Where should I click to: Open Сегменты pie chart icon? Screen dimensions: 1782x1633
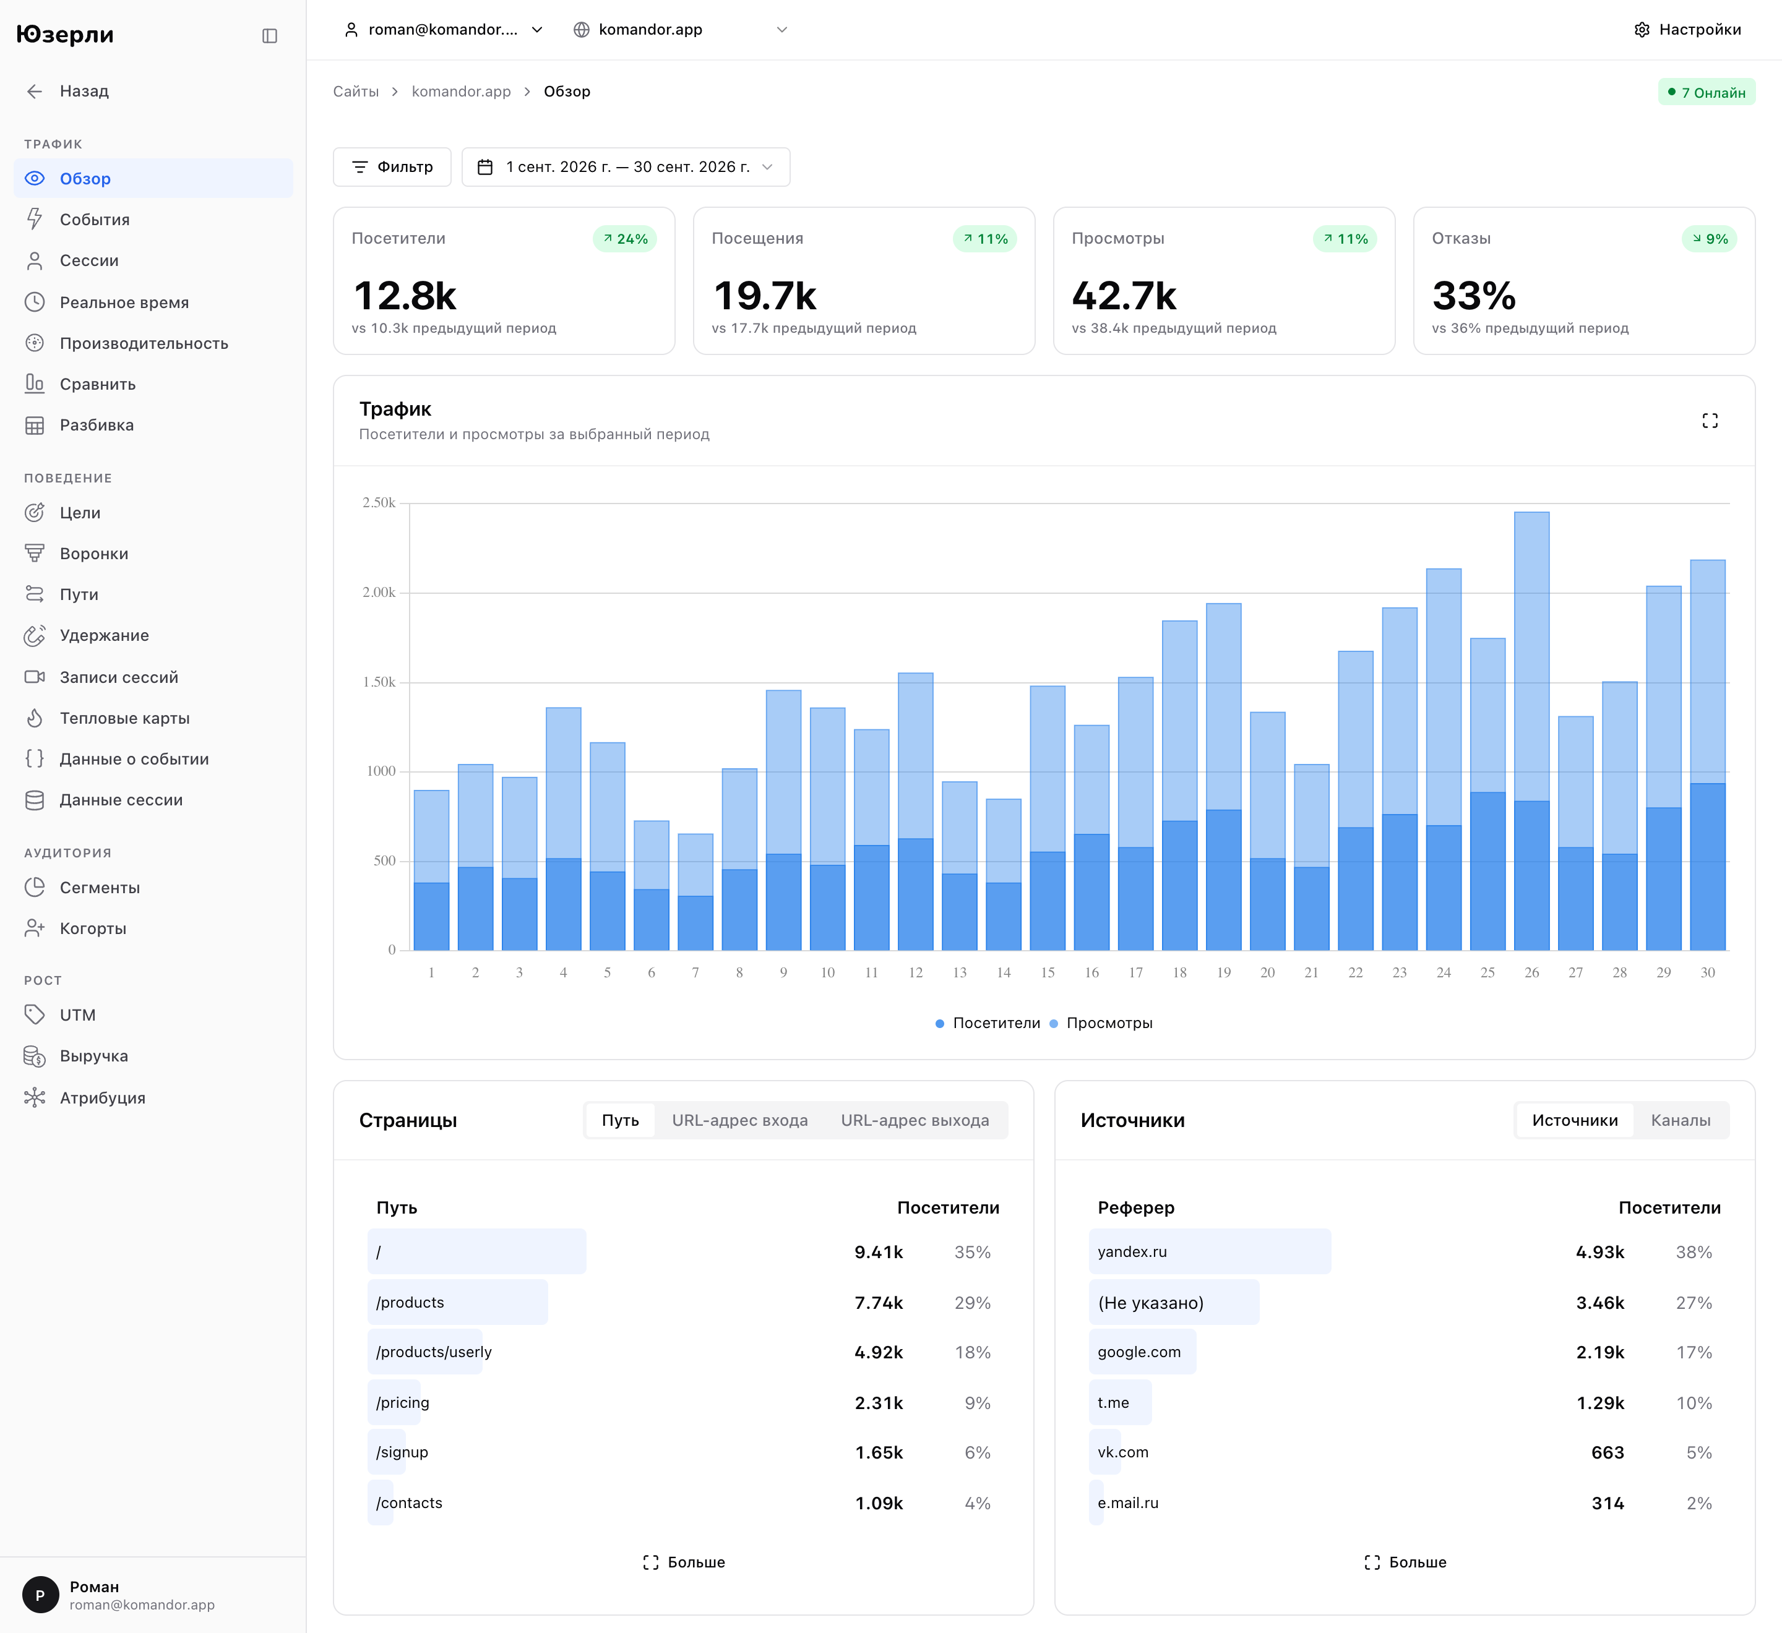tap(35, 887)
